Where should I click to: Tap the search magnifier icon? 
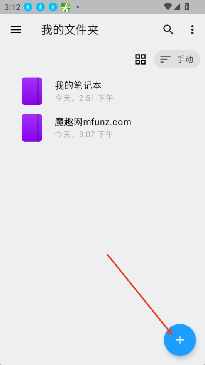(x=168, y=29)
